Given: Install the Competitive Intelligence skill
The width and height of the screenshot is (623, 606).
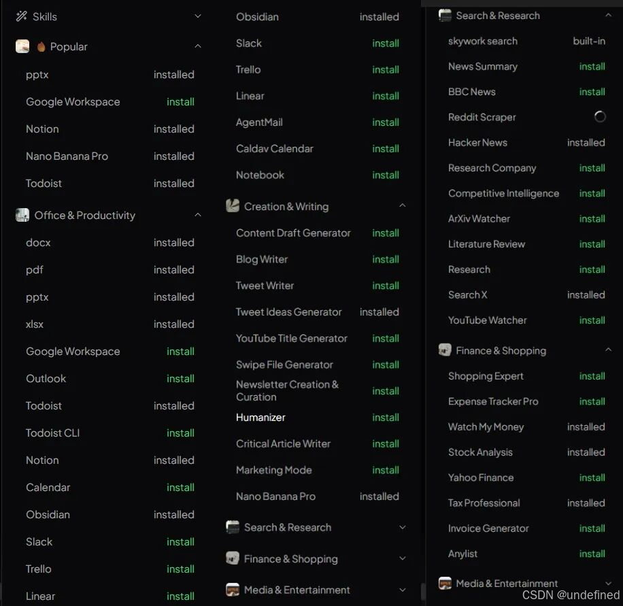Looking at the screenshot, I should click(592, 193).
